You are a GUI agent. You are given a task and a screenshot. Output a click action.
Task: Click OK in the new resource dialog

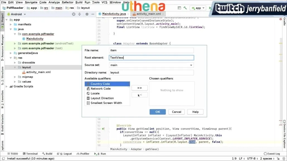coord(158,112)
